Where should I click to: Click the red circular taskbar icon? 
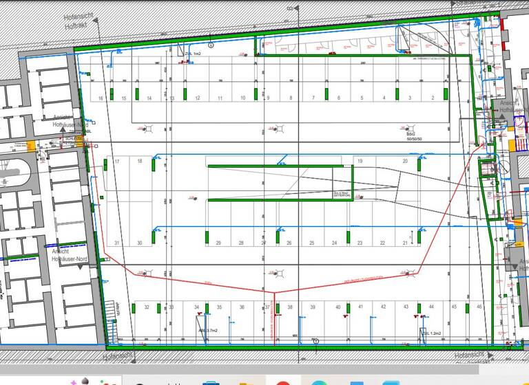click(x=282, y=381)
